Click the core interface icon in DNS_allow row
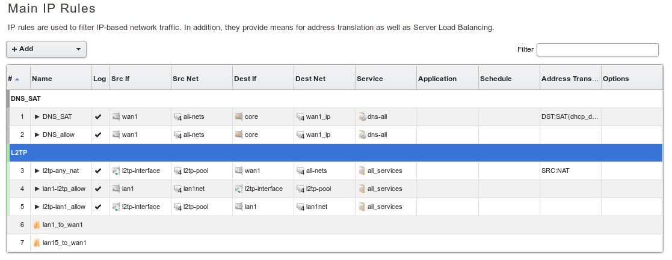 pyautogui.click(x=239, y=135)
